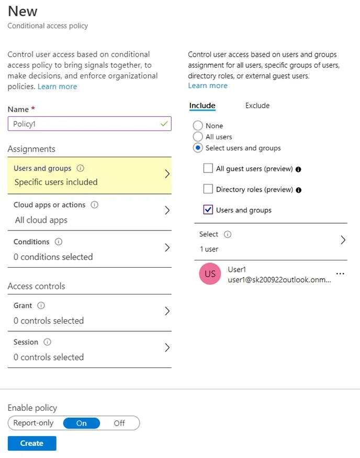Uncheck the Users and groups checkbox
This screenshot has width=360, height=458.
208,210
